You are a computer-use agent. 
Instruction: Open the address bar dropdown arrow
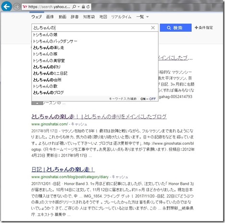[78, 7]
